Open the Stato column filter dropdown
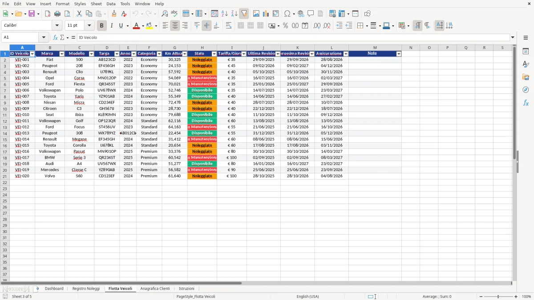 [214, 54]
